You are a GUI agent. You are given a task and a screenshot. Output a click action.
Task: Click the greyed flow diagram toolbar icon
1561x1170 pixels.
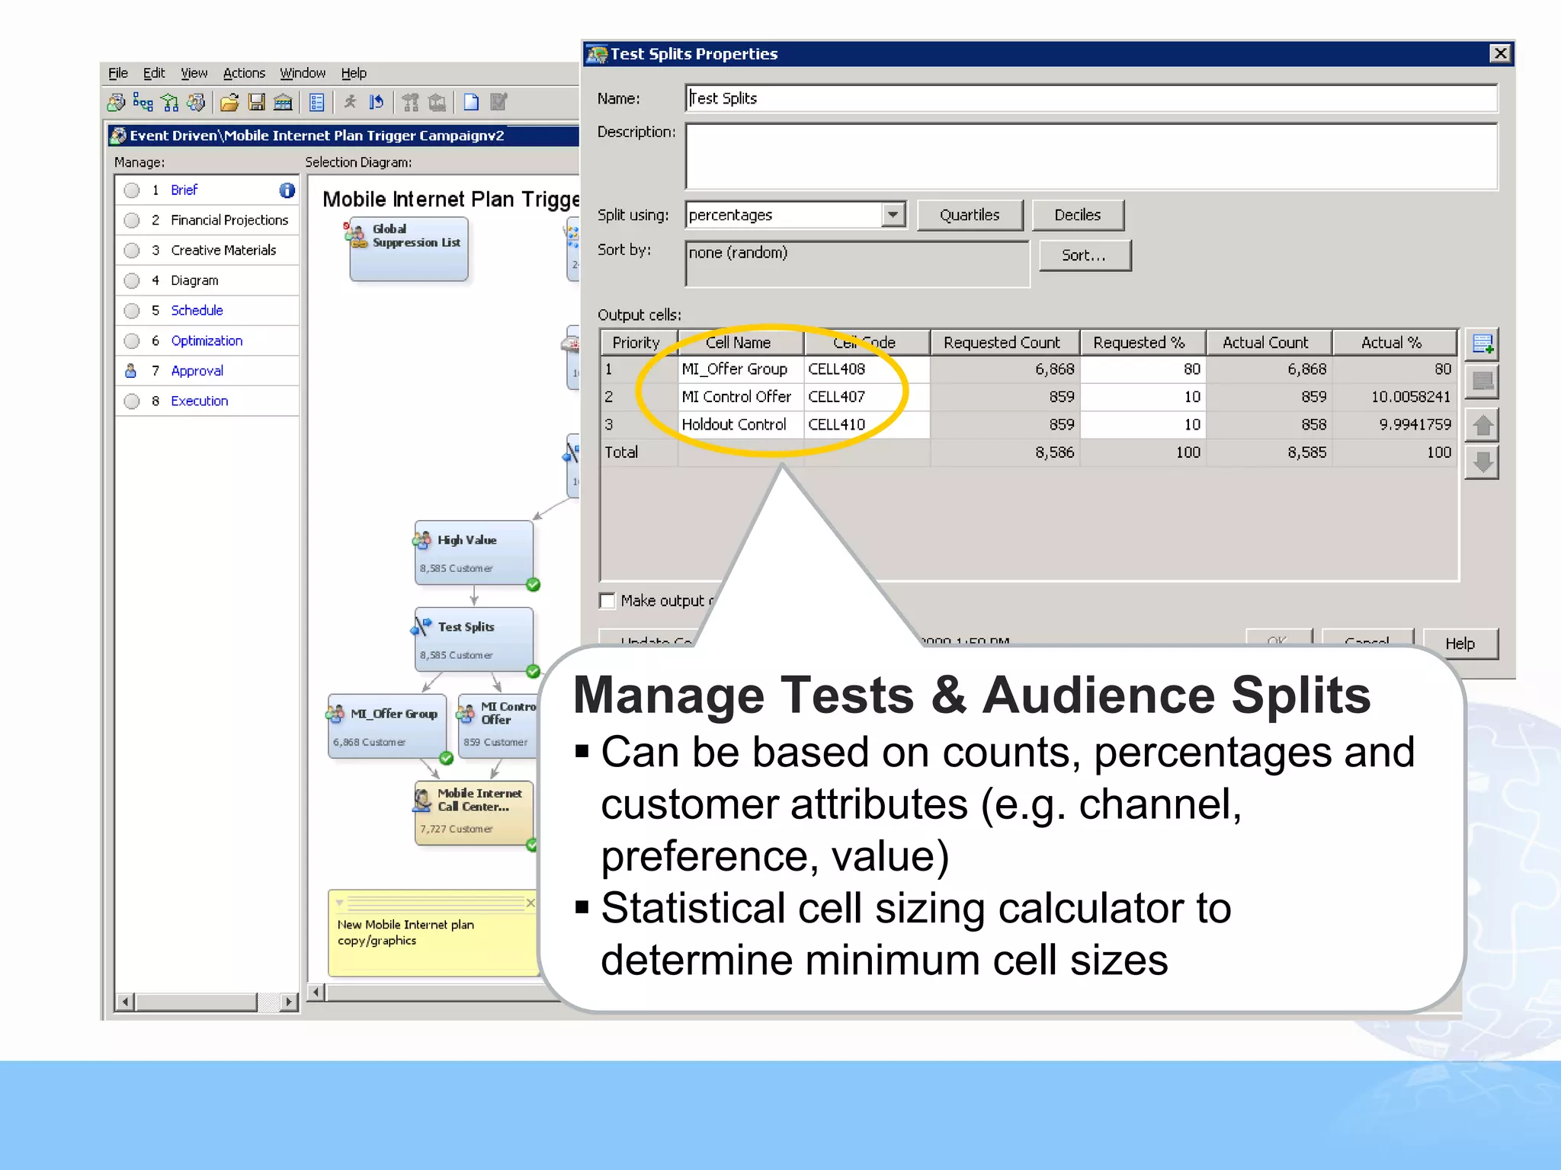411,102
